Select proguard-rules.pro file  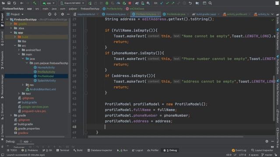[34, 111]
